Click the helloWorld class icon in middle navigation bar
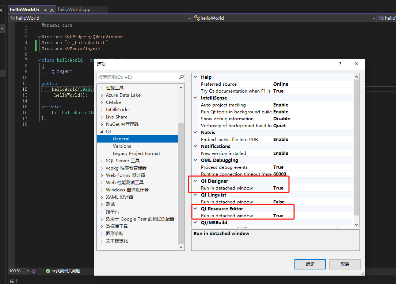The image size is (396, 284). coord(197,18)
